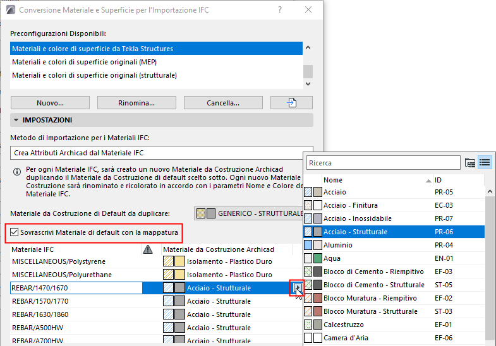496x346 pixels.
Task: Click grey swatch in REBAR/1630/1860 row
Action: pyautogui.click(x=179, y=314)
